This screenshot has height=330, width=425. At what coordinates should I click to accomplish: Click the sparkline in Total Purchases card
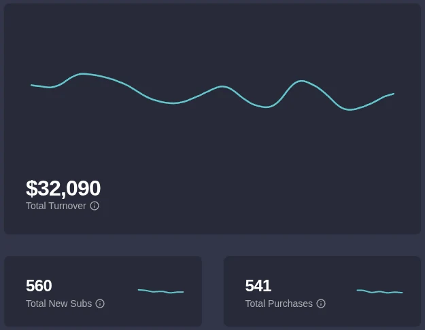click(x=379, y=291)
